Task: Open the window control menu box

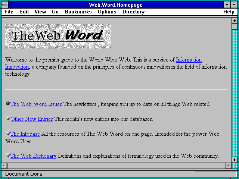Action: (x=5, y=5)
